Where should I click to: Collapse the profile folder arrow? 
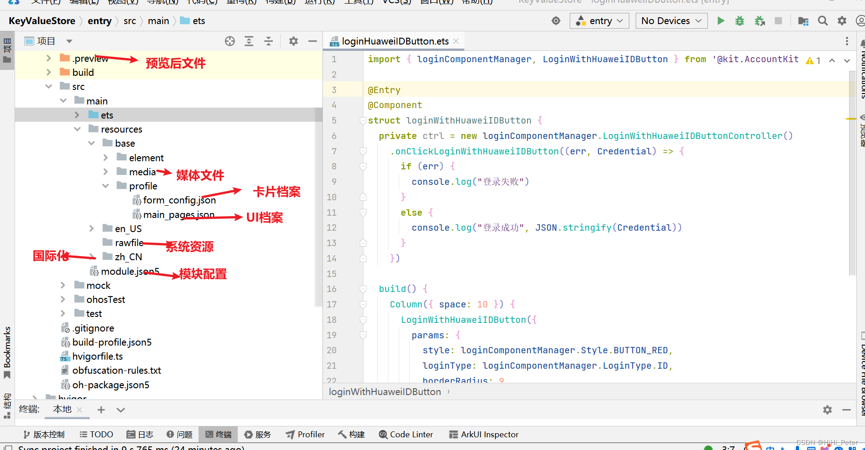106,186
